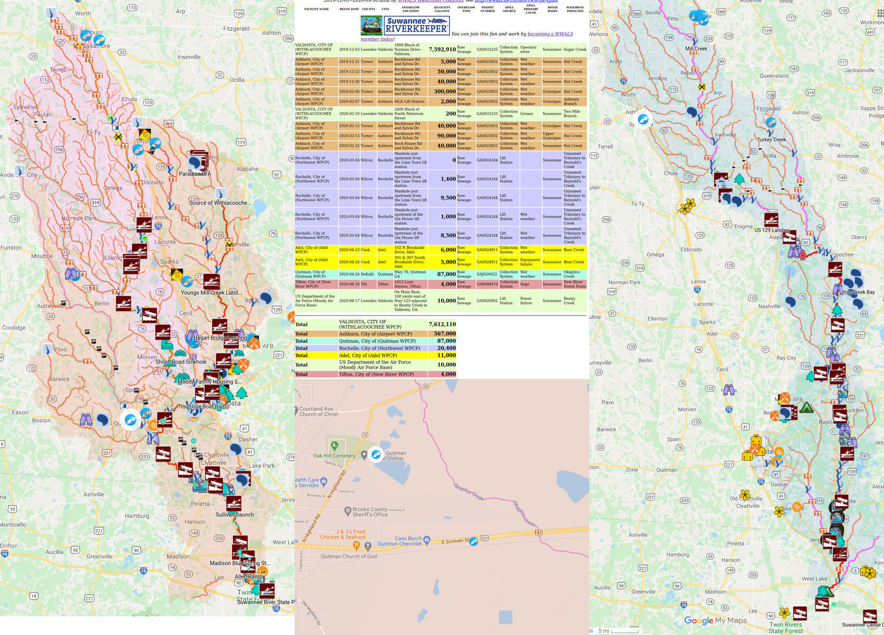The height and width of the screenshot is (635, 884).
Task: Click the 'Operator error' cause cell
Action: (531, 50)
